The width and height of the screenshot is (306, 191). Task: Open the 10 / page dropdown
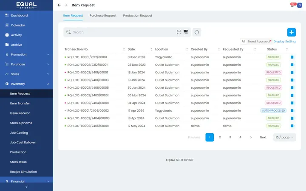pos(284,137)
